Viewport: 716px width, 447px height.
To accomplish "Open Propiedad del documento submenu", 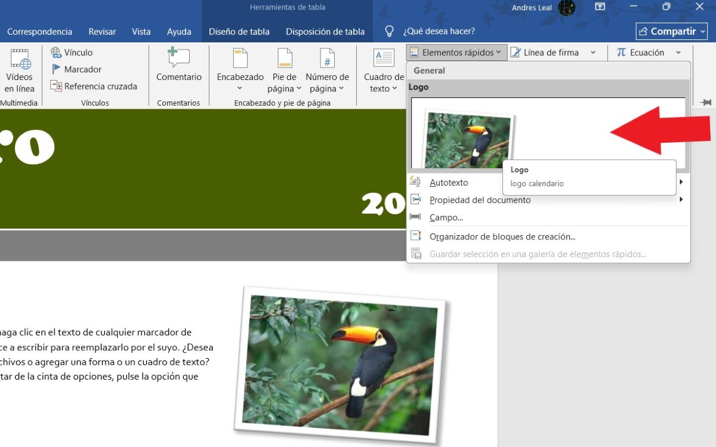I will [548, 200].
